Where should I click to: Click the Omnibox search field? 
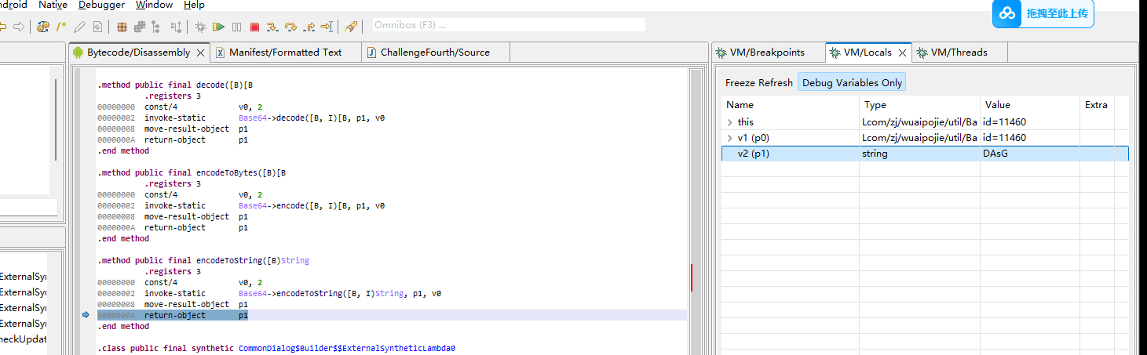pyautogui.click(x=508, y=25)
